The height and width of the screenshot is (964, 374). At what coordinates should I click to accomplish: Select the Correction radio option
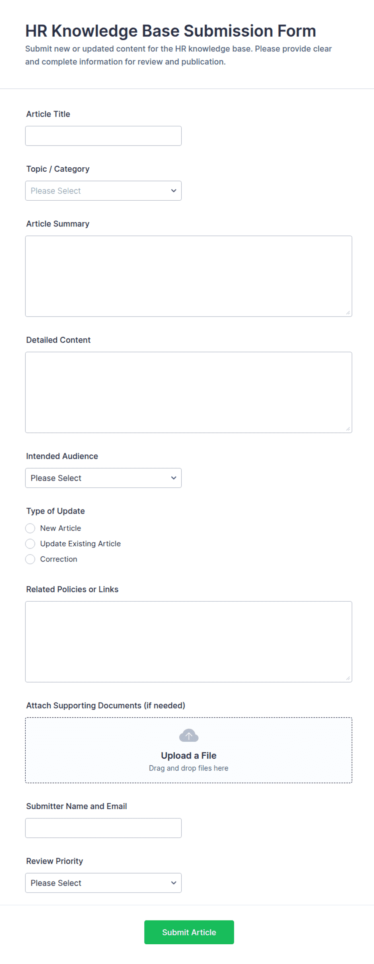[x=30, y=559]
